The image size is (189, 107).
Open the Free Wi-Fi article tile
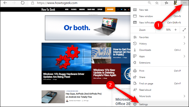[111, 53]
